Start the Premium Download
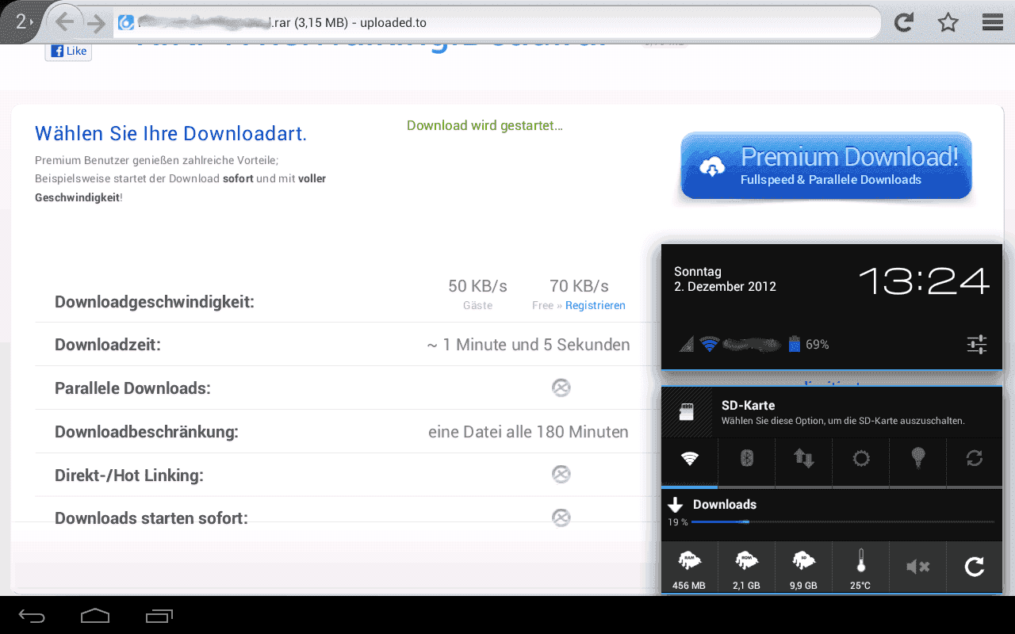 (x=826, y=166)
